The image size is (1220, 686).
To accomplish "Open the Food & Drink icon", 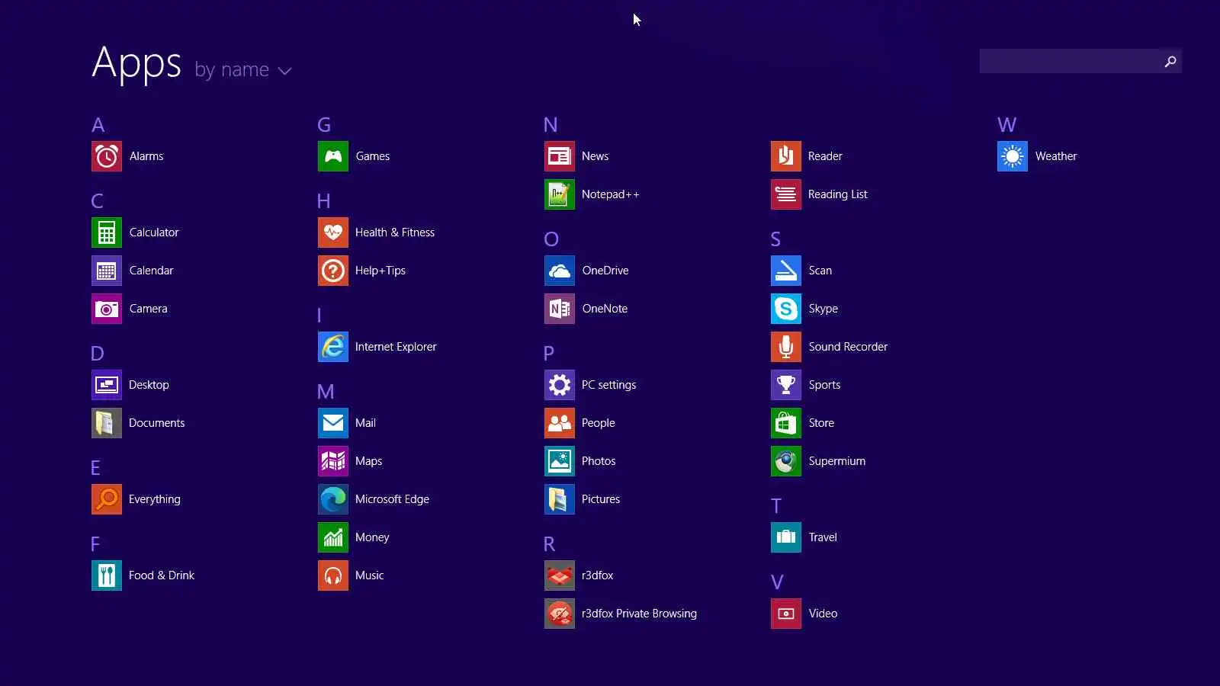I will coord(107,575).
